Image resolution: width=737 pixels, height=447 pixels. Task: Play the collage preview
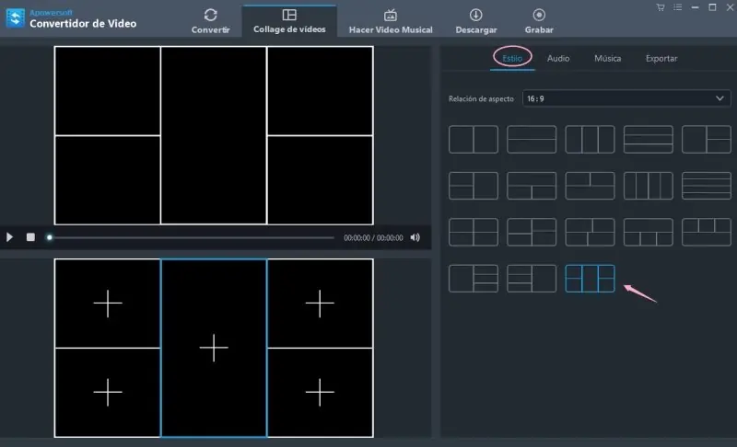(x=9, y=237)
